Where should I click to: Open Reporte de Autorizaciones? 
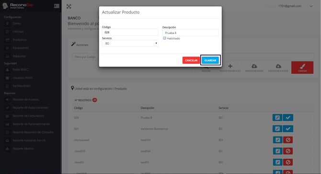[x=30, y=108]
